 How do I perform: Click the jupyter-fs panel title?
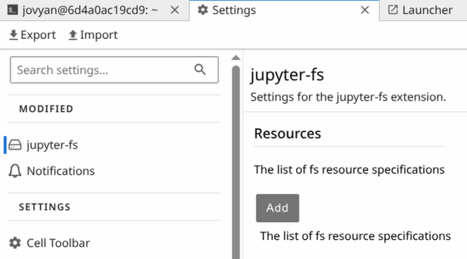[x=287, y=75]
